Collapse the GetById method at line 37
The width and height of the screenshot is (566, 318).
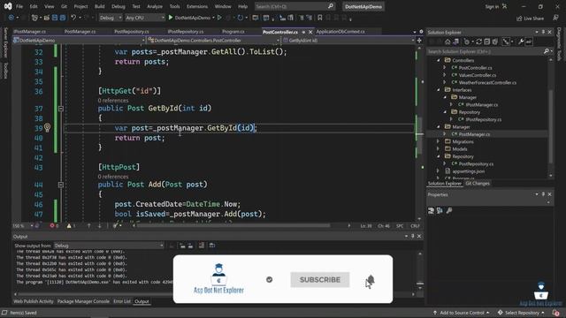click(61, 109)
